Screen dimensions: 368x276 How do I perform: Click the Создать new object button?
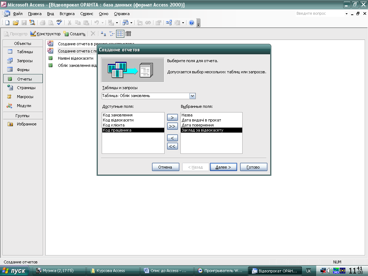(74, 34)
